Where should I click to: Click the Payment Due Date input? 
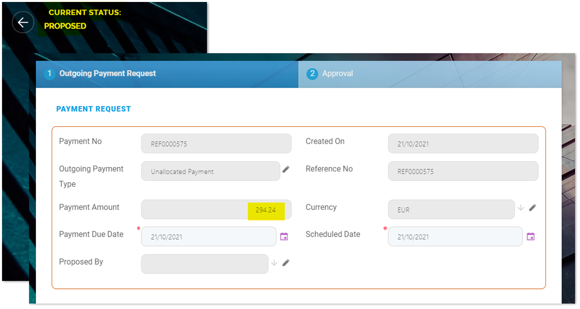208,237
